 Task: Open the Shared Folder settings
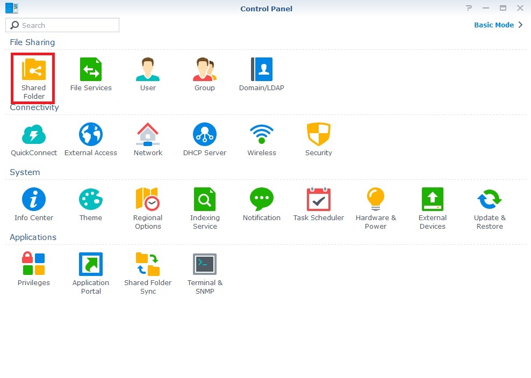(34, 70)
